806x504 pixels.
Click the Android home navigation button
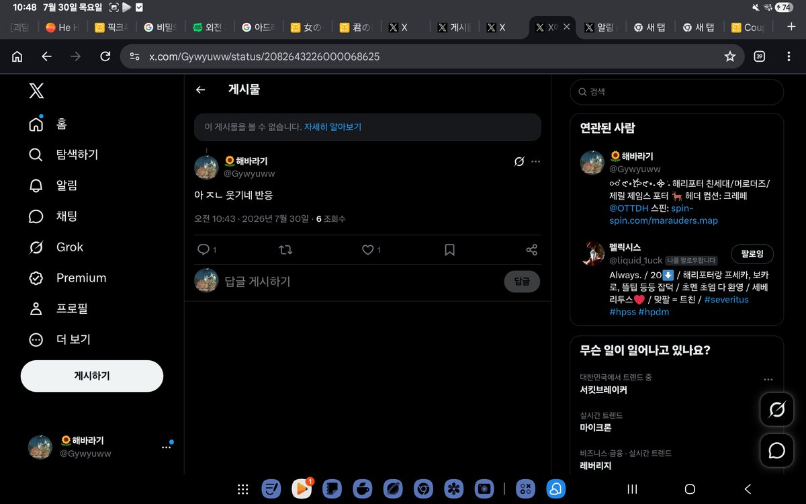[x=690, y=489]
